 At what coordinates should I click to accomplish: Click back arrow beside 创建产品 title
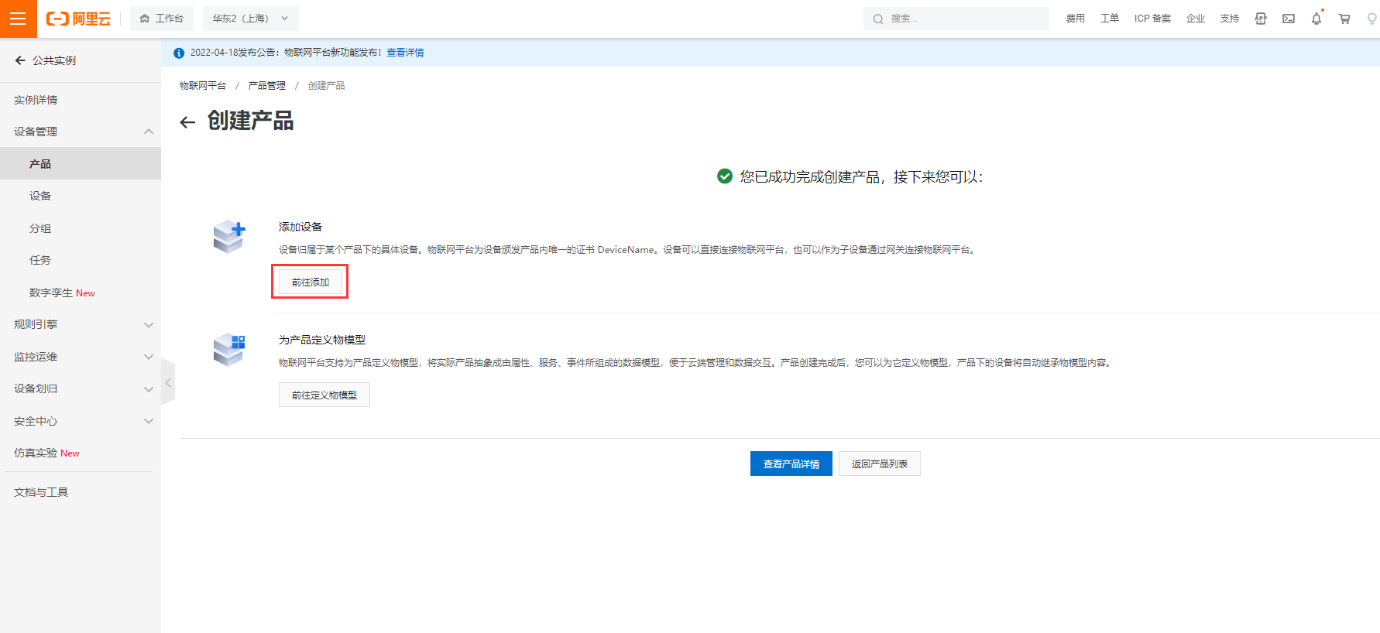[187, 122]
